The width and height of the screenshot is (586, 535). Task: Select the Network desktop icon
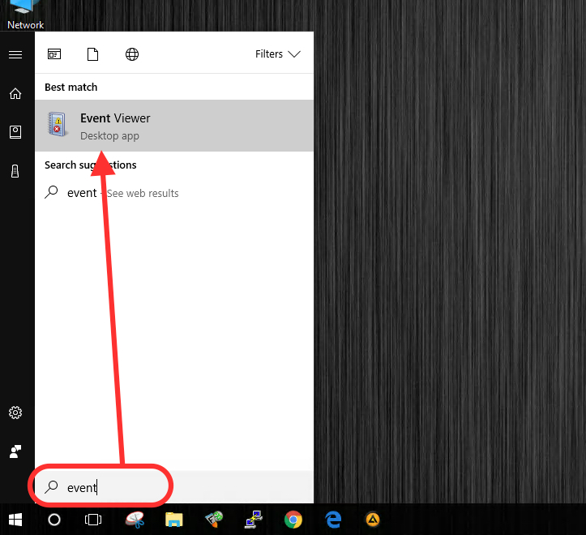[25, 15]
